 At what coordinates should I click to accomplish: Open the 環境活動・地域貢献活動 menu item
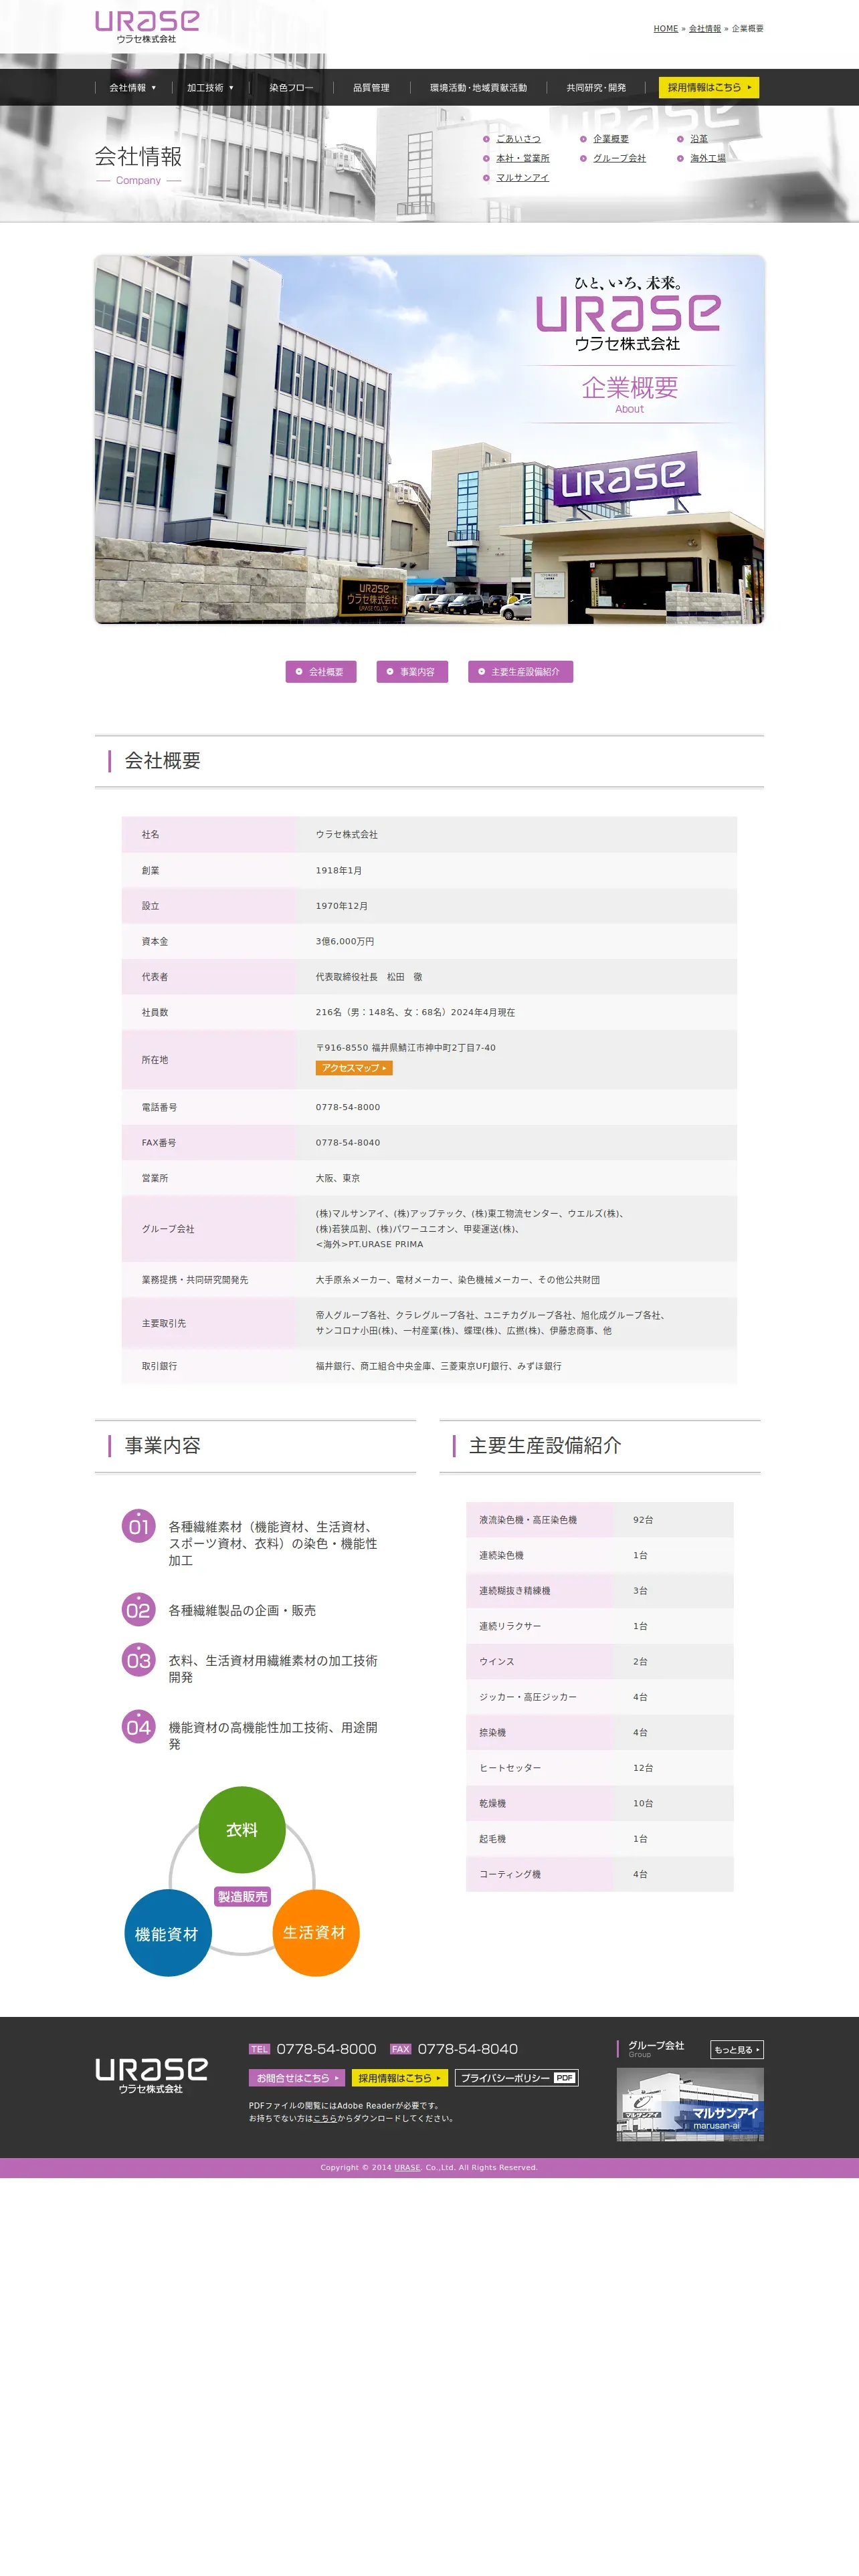(x=478, y=88)
